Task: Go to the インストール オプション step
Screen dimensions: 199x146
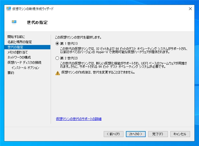Action: 25,68
